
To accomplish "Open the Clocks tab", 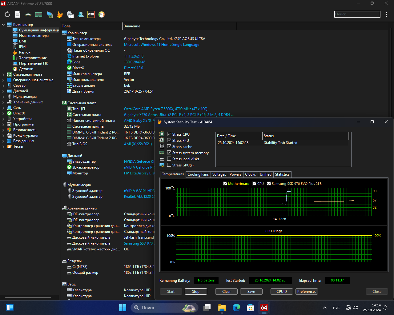I will point(250,174).
